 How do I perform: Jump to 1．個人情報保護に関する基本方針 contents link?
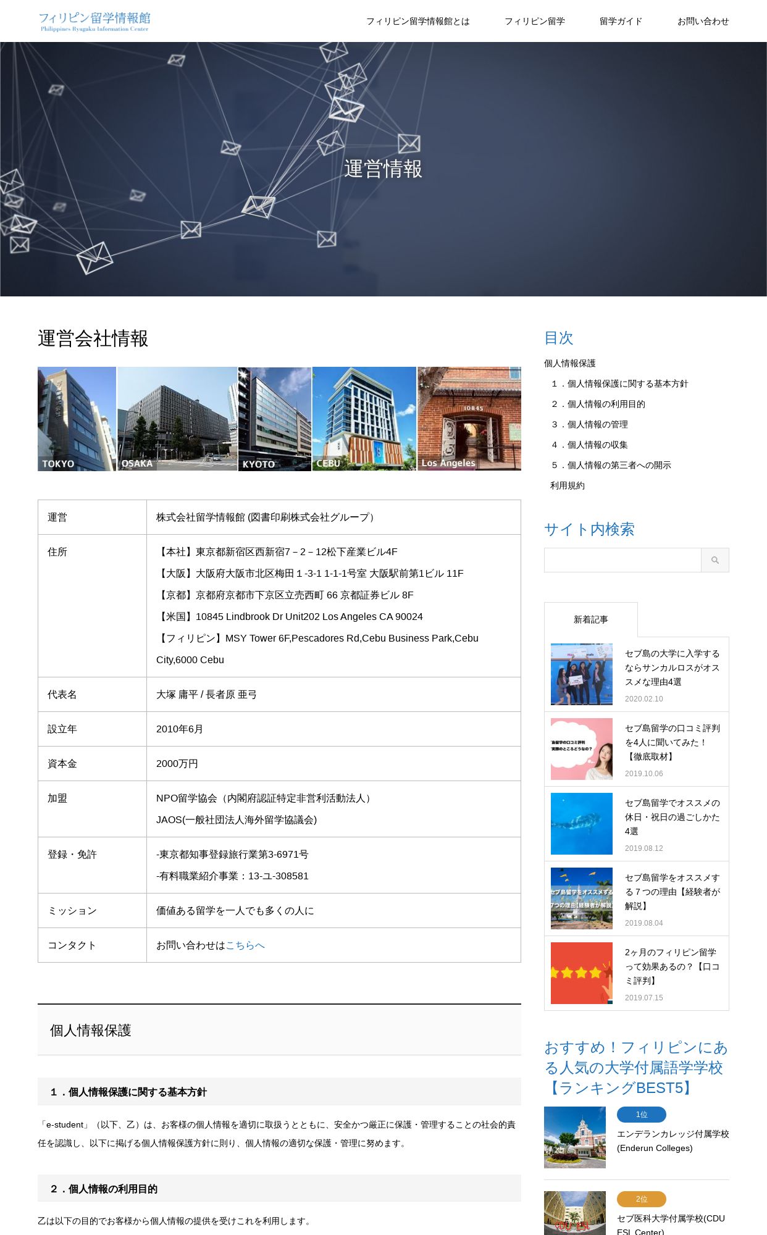coord(619,383)
